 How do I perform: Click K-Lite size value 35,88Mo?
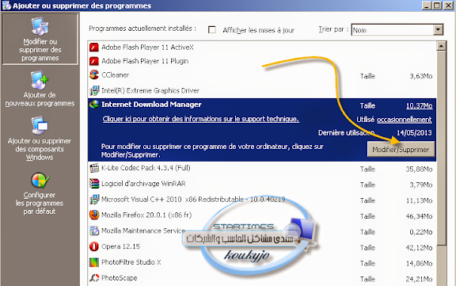click(419, 170)
